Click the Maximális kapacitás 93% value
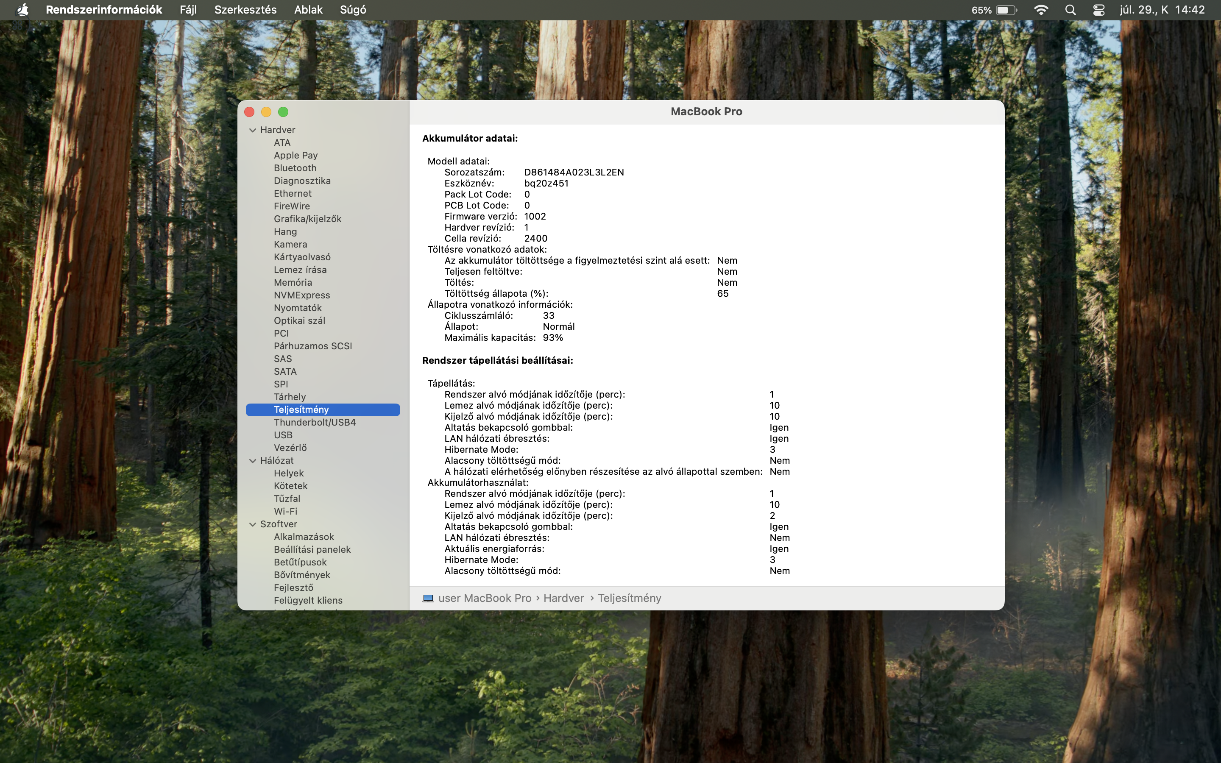The image size is (1221, 763). 553,337
